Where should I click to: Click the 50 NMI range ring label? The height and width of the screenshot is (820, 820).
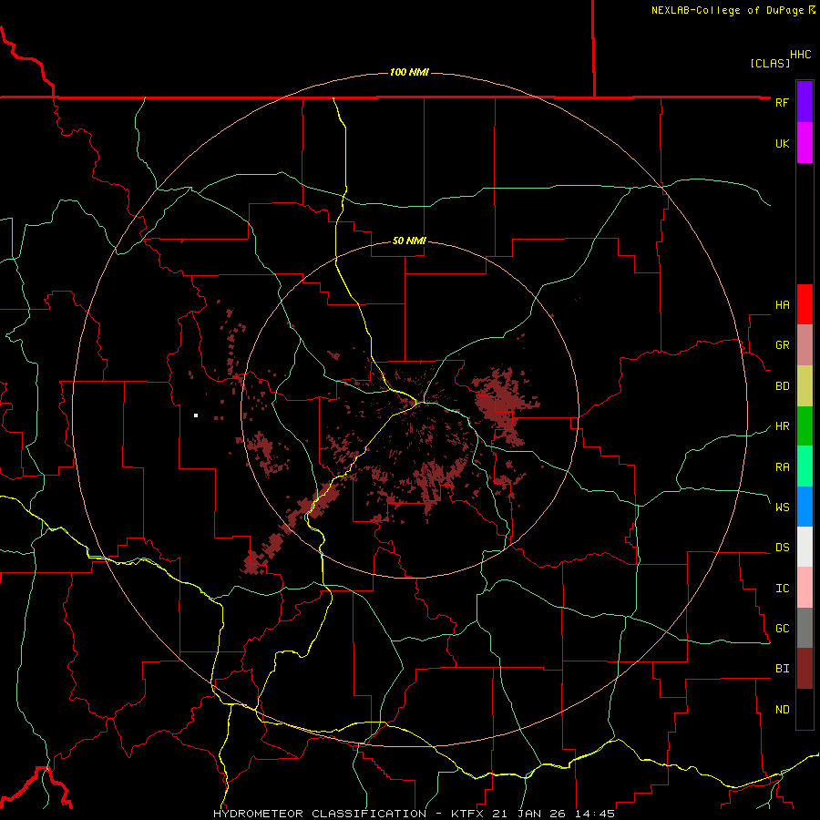point(409,241)
